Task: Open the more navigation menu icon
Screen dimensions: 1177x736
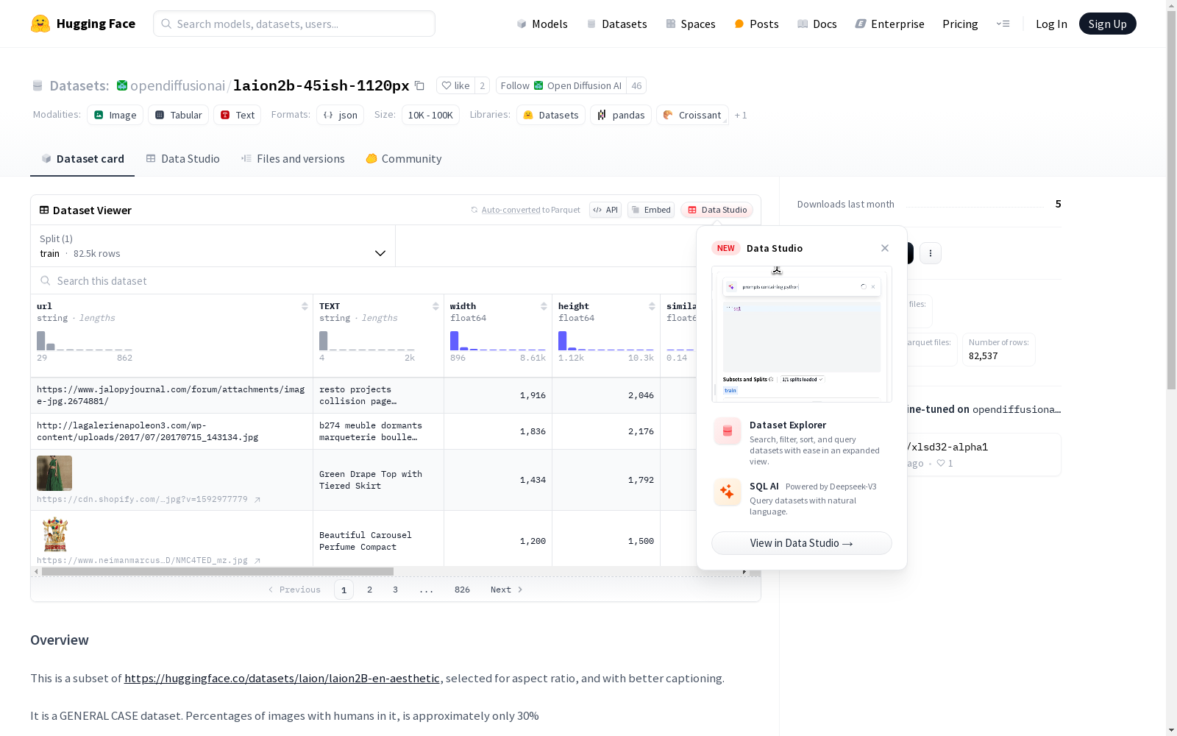Action: [1003, 24]
